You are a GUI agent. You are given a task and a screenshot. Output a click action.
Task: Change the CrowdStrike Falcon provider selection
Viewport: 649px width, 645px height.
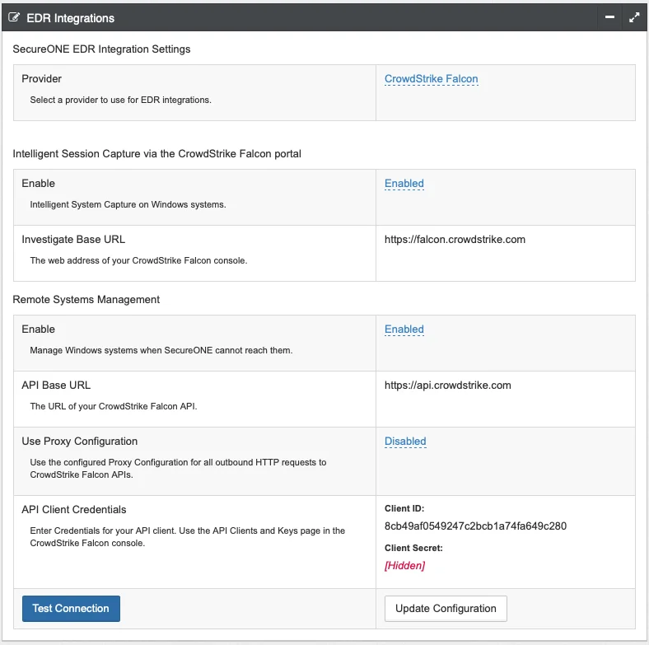coord(431,78)
